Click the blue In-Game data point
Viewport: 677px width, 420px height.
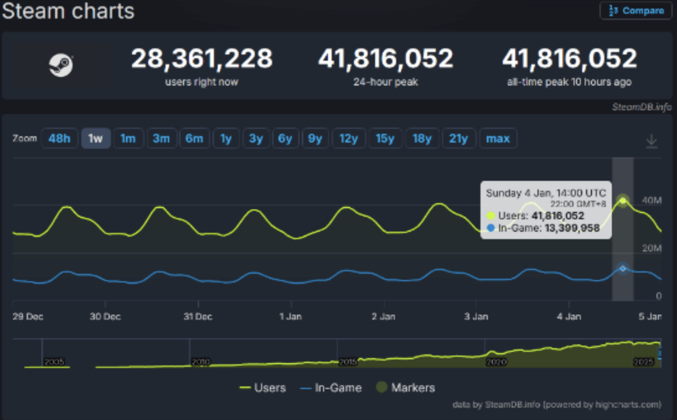tap(623, 268)
